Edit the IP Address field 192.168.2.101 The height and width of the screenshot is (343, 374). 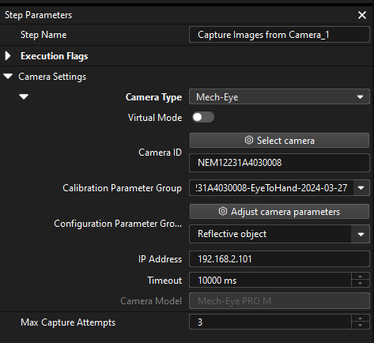(279, 259)
